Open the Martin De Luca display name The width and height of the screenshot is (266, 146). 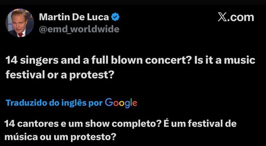[74, 17]
